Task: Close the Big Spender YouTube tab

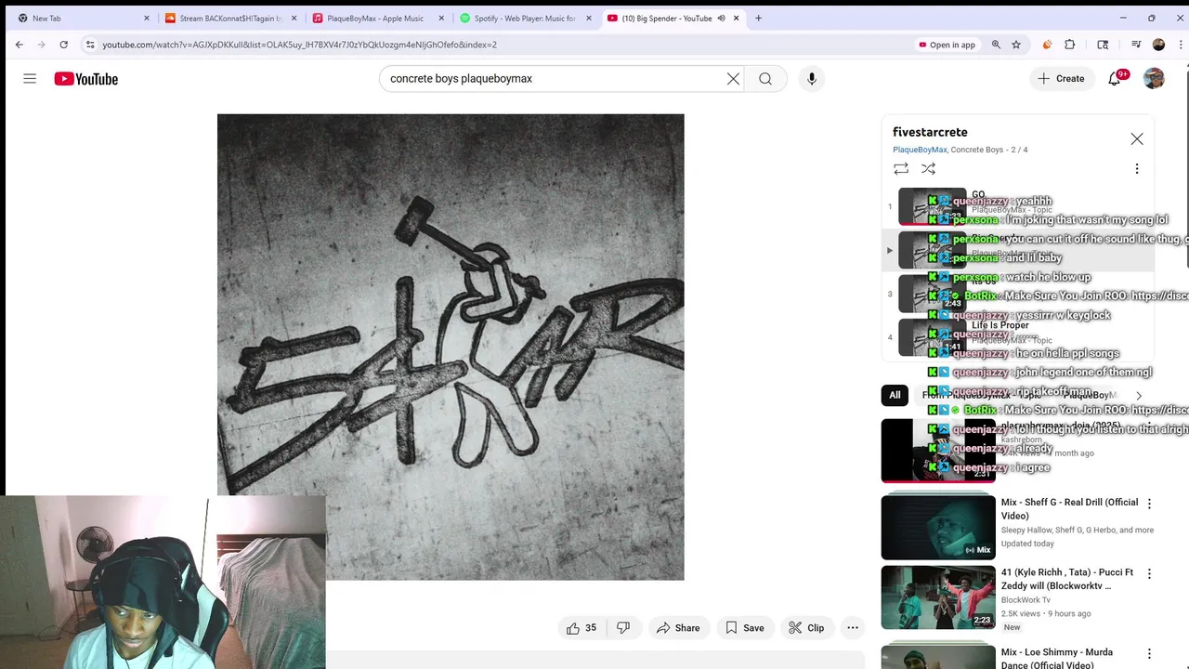Action: point(737,18)
